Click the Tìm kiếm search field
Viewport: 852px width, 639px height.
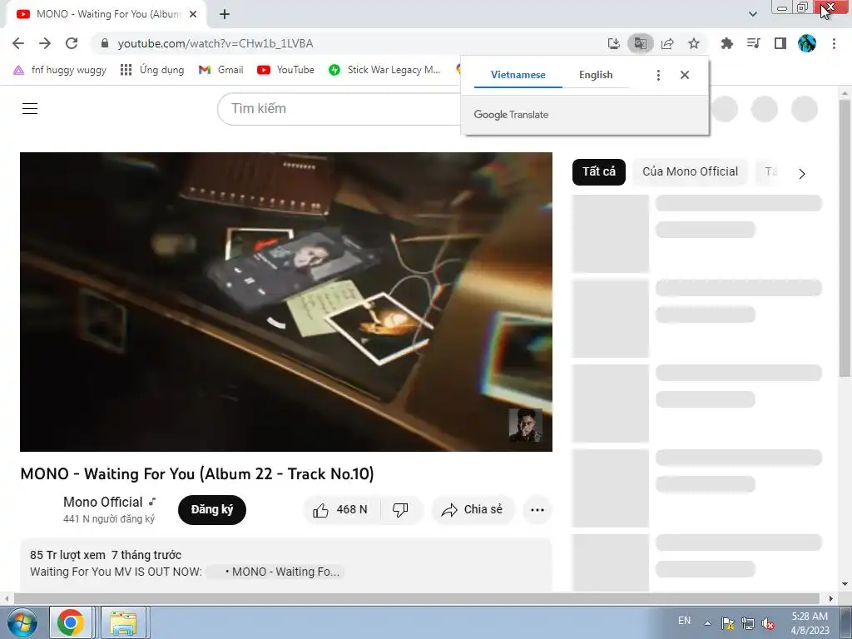point(339,109)
